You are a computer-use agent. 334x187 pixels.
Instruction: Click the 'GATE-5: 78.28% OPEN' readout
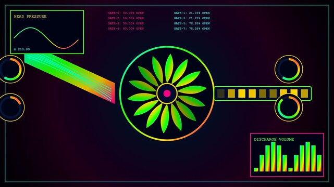[x=192, y=23]
